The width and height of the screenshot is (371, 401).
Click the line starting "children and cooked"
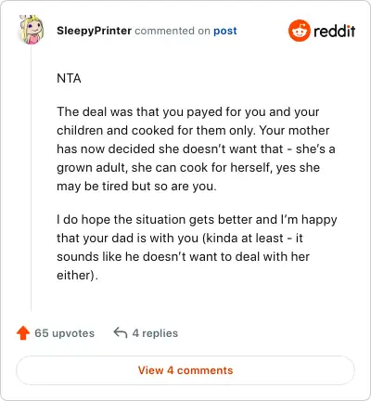(x=193, y=130)
